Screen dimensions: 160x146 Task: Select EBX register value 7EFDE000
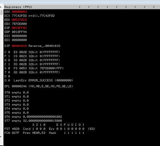click(19, 24)
